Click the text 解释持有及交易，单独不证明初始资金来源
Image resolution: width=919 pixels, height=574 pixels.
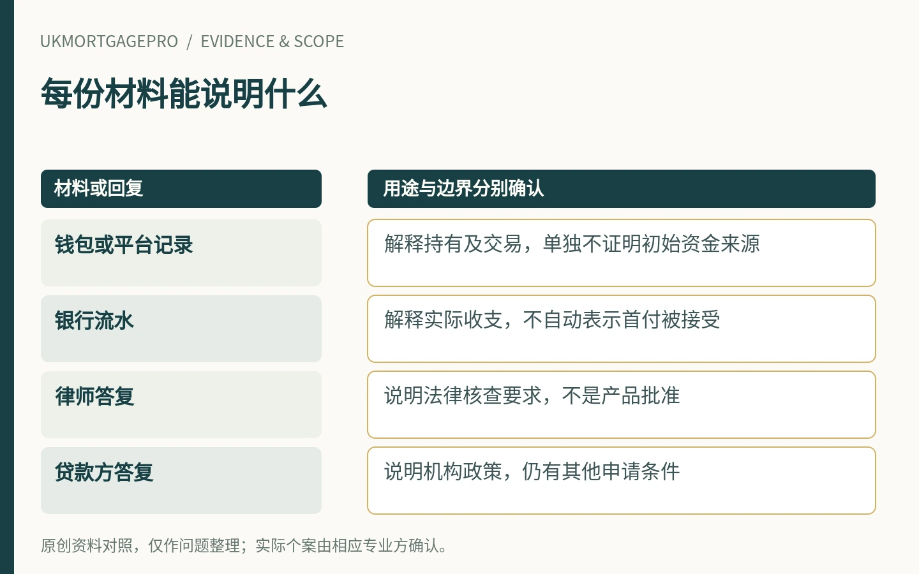pos(572,244)
